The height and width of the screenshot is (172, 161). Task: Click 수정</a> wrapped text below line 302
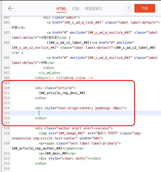[18, 27]
